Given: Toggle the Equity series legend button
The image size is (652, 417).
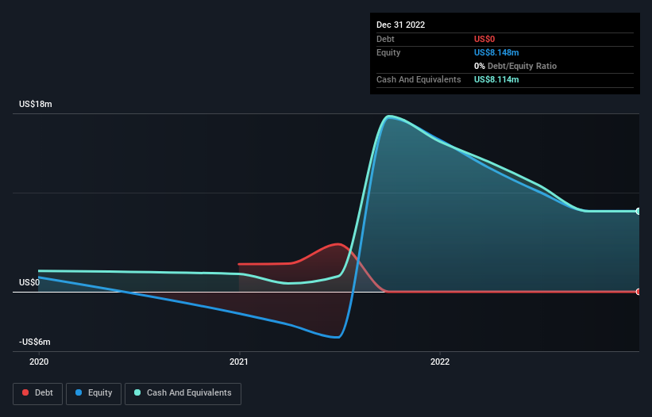Looking at the screenshot, I should 94,393.
